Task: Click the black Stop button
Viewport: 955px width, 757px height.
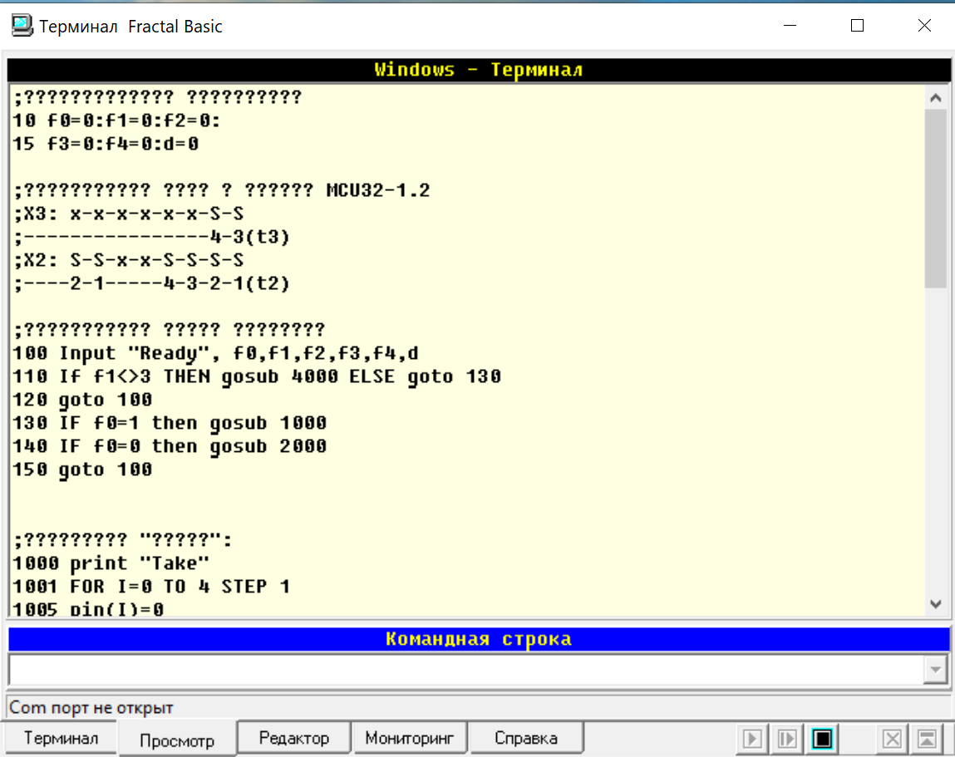Action: [822, 739]
